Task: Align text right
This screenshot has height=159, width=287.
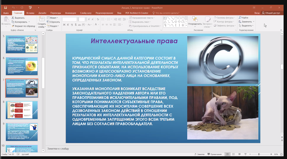Action: [111, 25]
